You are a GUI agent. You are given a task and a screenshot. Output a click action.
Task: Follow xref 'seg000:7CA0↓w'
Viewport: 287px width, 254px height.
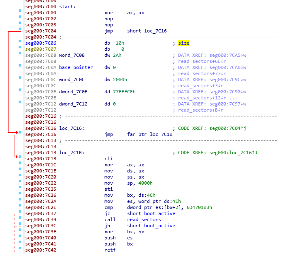[227, 67]
